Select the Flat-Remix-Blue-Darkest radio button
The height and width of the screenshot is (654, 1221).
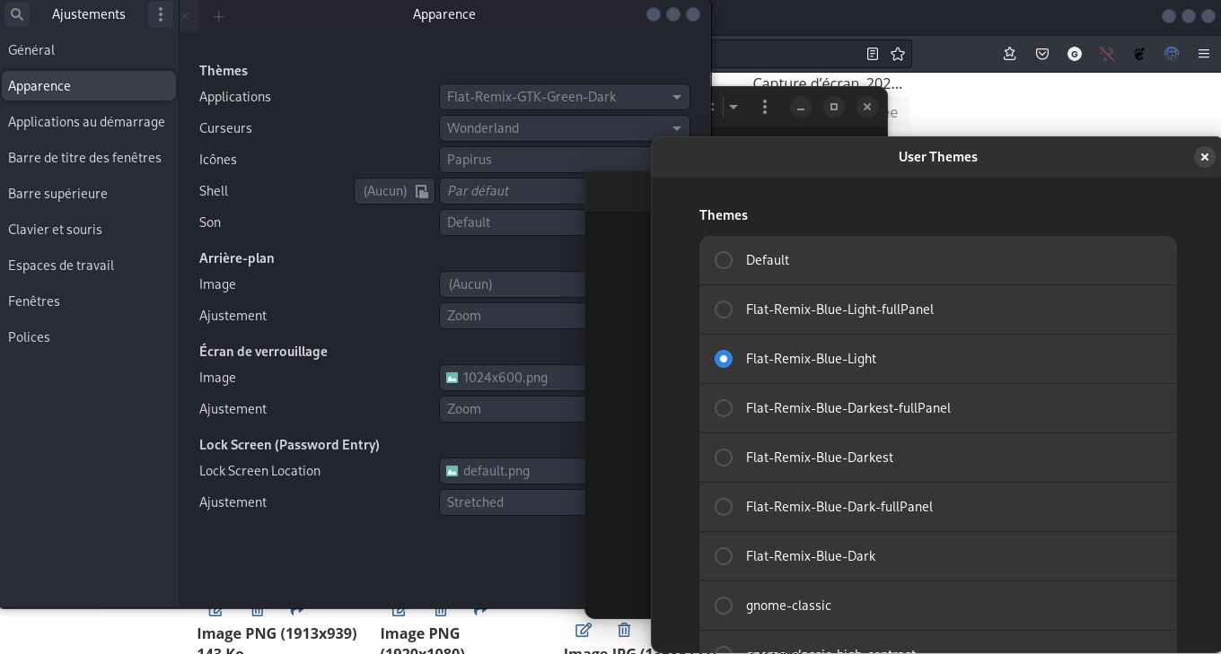[x=724, y=458]
